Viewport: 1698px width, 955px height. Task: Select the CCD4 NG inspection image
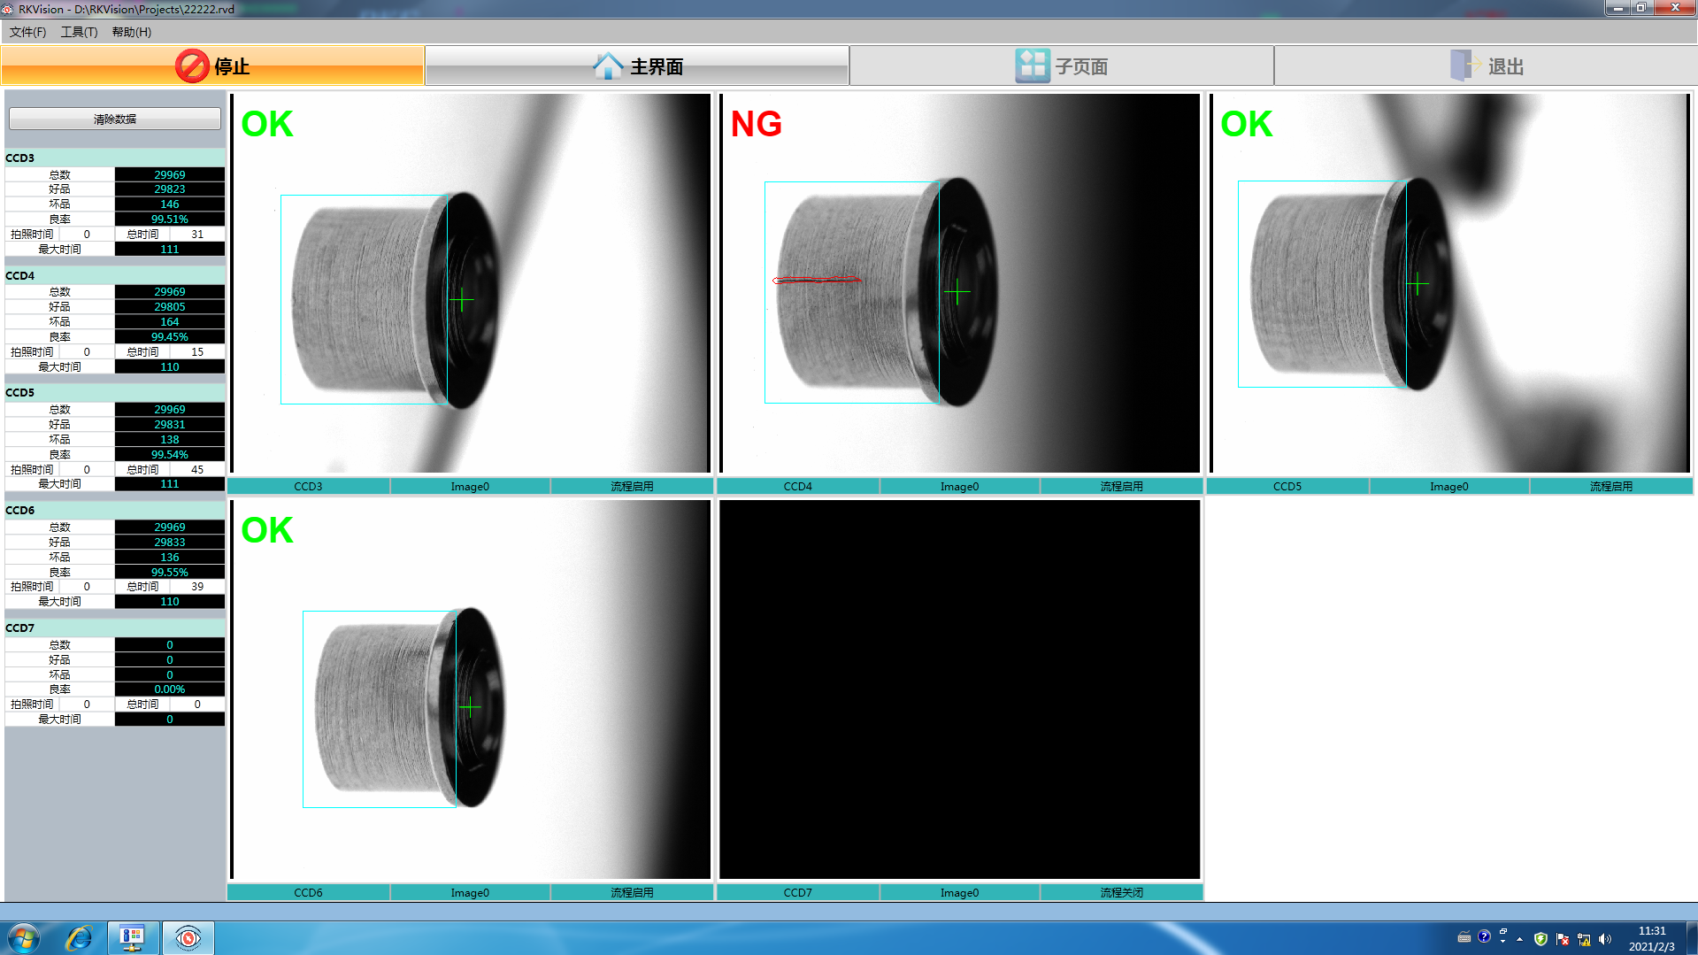pyautogui.click(x=959, y=283)
